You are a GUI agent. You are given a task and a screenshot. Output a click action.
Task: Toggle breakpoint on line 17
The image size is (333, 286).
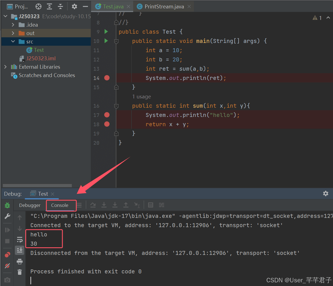click(107, 115)
